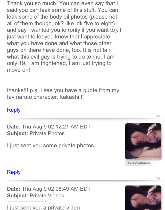Click the 'thanks!!! p.s.' paragraph
This screenshot has height=210, width=165.
[63, 94]
